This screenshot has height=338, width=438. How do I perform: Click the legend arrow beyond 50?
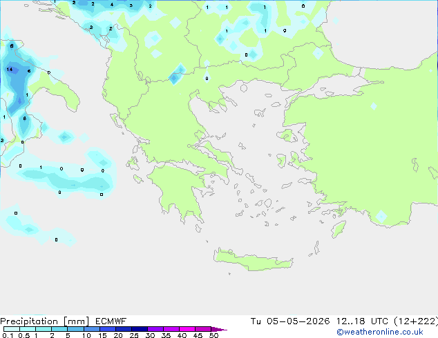pyautogui.click(x=219, y=329)
